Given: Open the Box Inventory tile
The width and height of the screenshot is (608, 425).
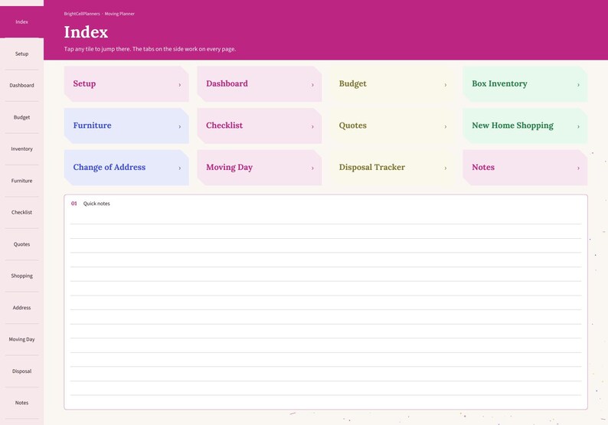Looking at the screenshot, I should (x=525, y=83).
